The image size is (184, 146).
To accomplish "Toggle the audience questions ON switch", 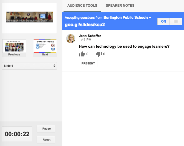I will tap(163, 22).
